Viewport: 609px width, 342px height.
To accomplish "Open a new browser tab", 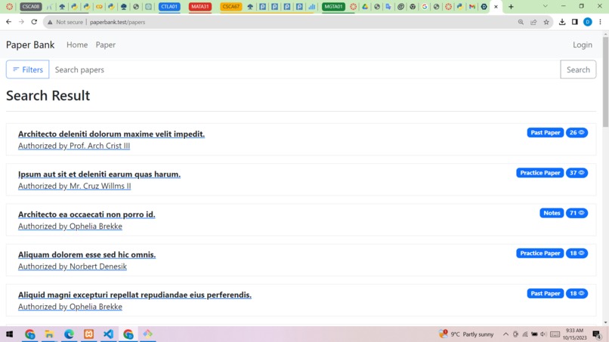I will pyautogui.click(x=511, y=7).
